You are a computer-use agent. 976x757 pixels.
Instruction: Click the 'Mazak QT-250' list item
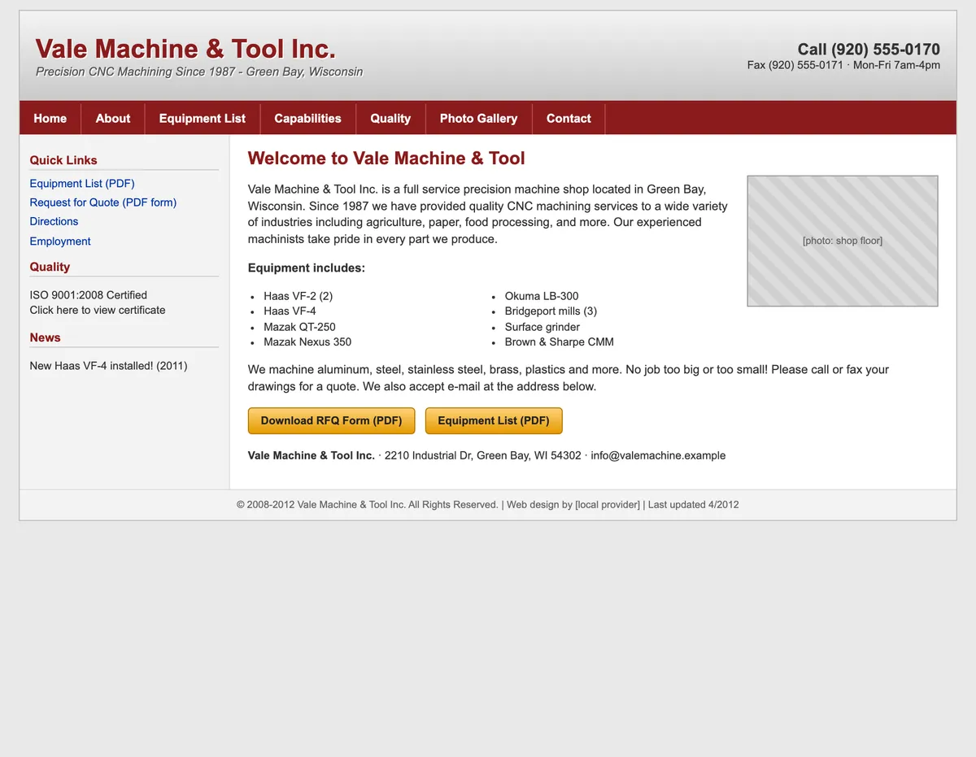pyautogui.click(x=300, y=327)
